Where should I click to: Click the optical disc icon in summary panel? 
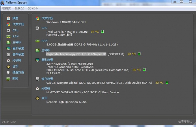37,89
